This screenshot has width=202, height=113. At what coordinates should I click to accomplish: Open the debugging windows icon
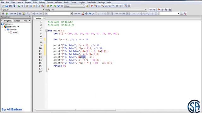pos(125,6)
